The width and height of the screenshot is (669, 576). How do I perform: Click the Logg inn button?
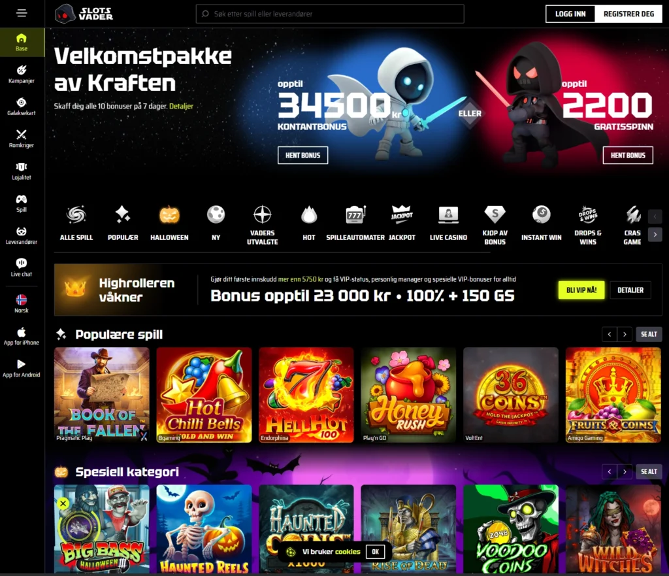[570, 14]
